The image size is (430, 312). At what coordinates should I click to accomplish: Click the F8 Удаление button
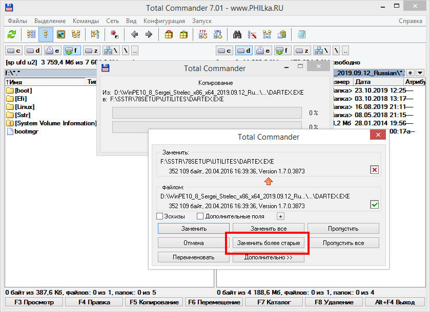tap(334, 302)
